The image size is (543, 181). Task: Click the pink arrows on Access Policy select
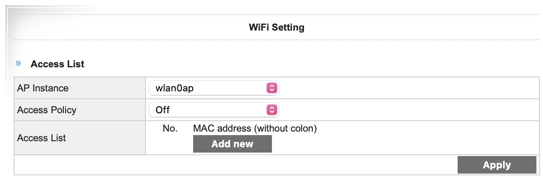272,110
